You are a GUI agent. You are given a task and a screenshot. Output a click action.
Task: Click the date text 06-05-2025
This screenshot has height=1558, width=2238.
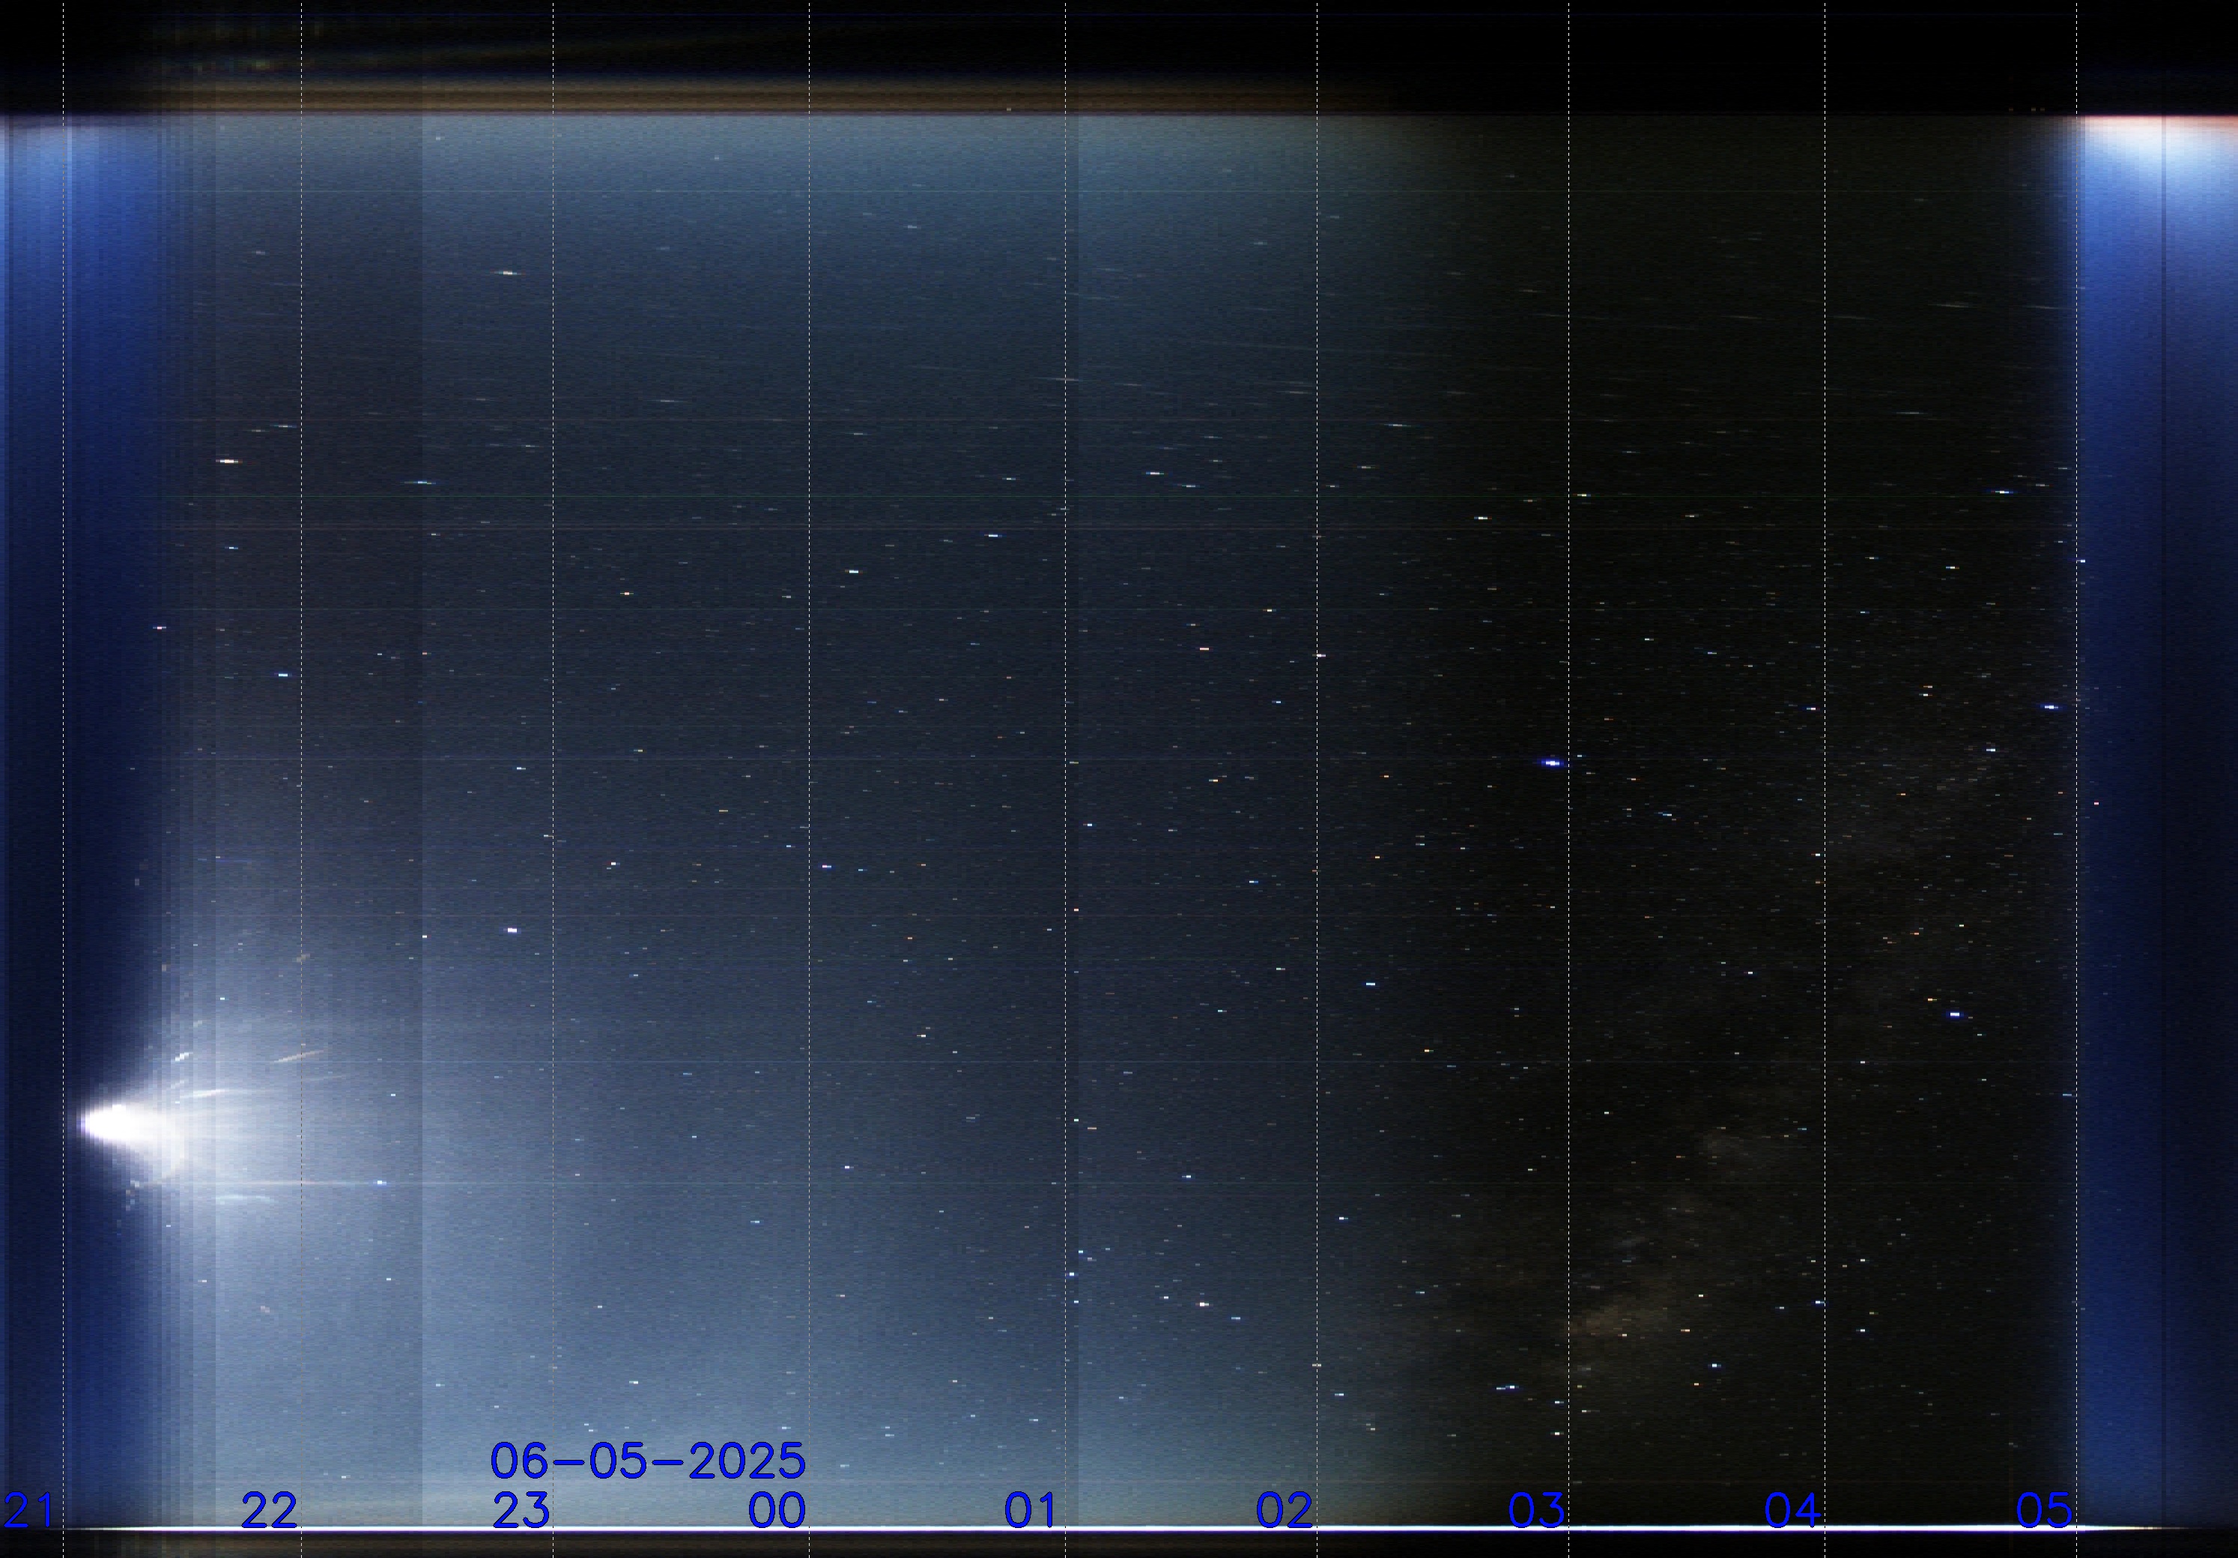coord(648,1461)
